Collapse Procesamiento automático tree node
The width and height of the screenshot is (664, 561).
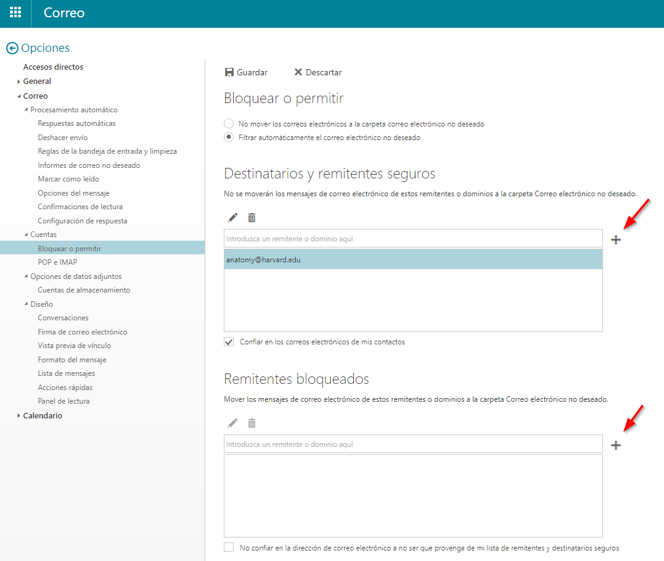(x=27, y=109)
